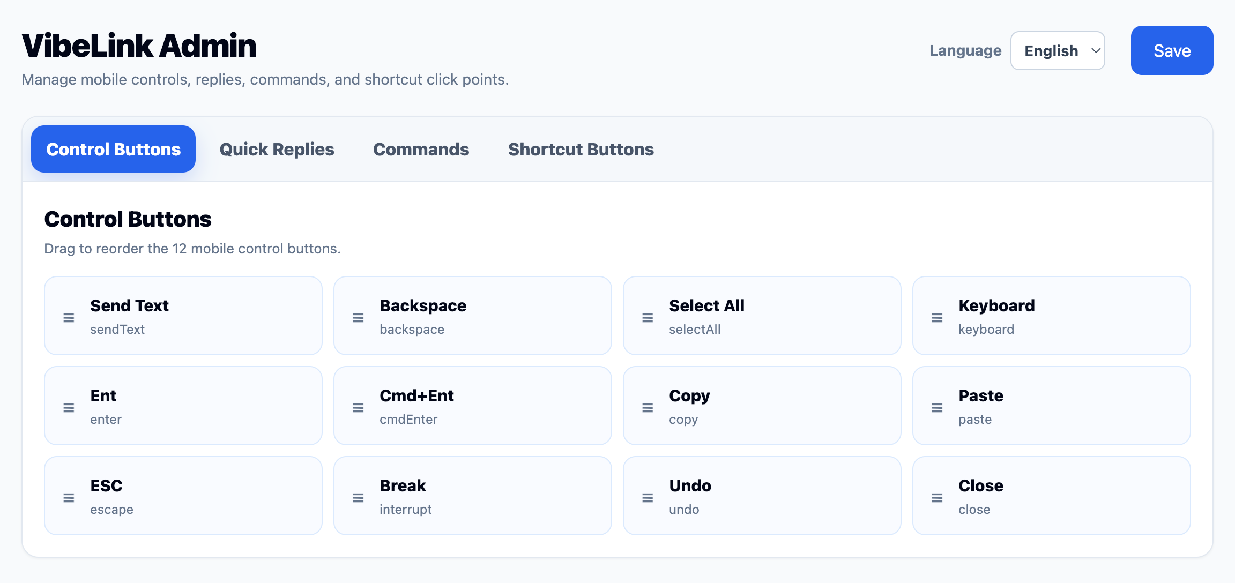Viewport: 1235px width, 583px height.
Task: Select the Break control card
Action: (472, 495)
